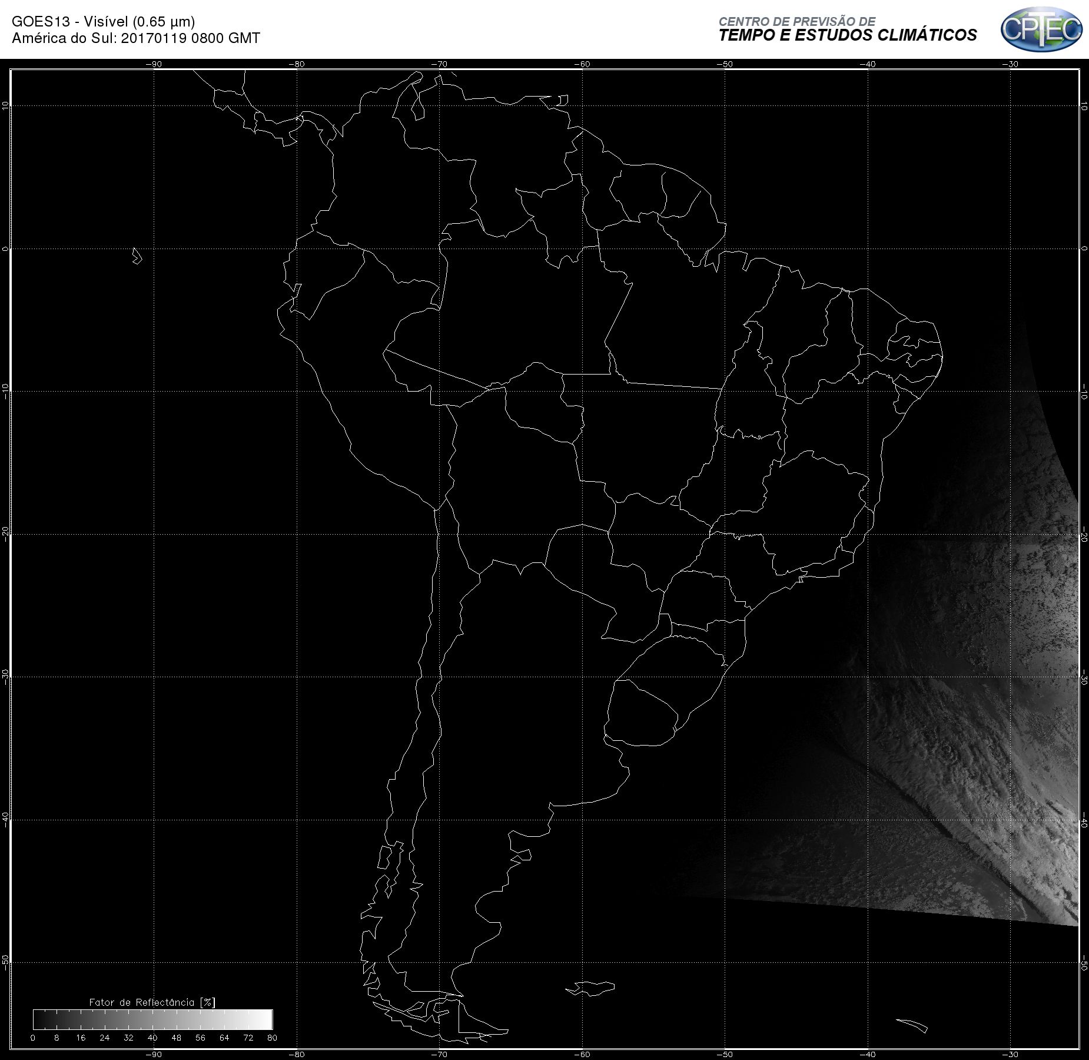Click the bottom '-40' longitude label

point(868,1054)
